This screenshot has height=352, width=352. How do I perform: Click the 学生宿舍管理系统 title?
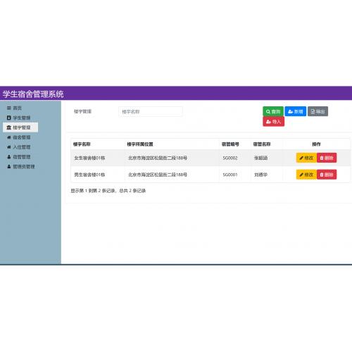pos(33,94)
